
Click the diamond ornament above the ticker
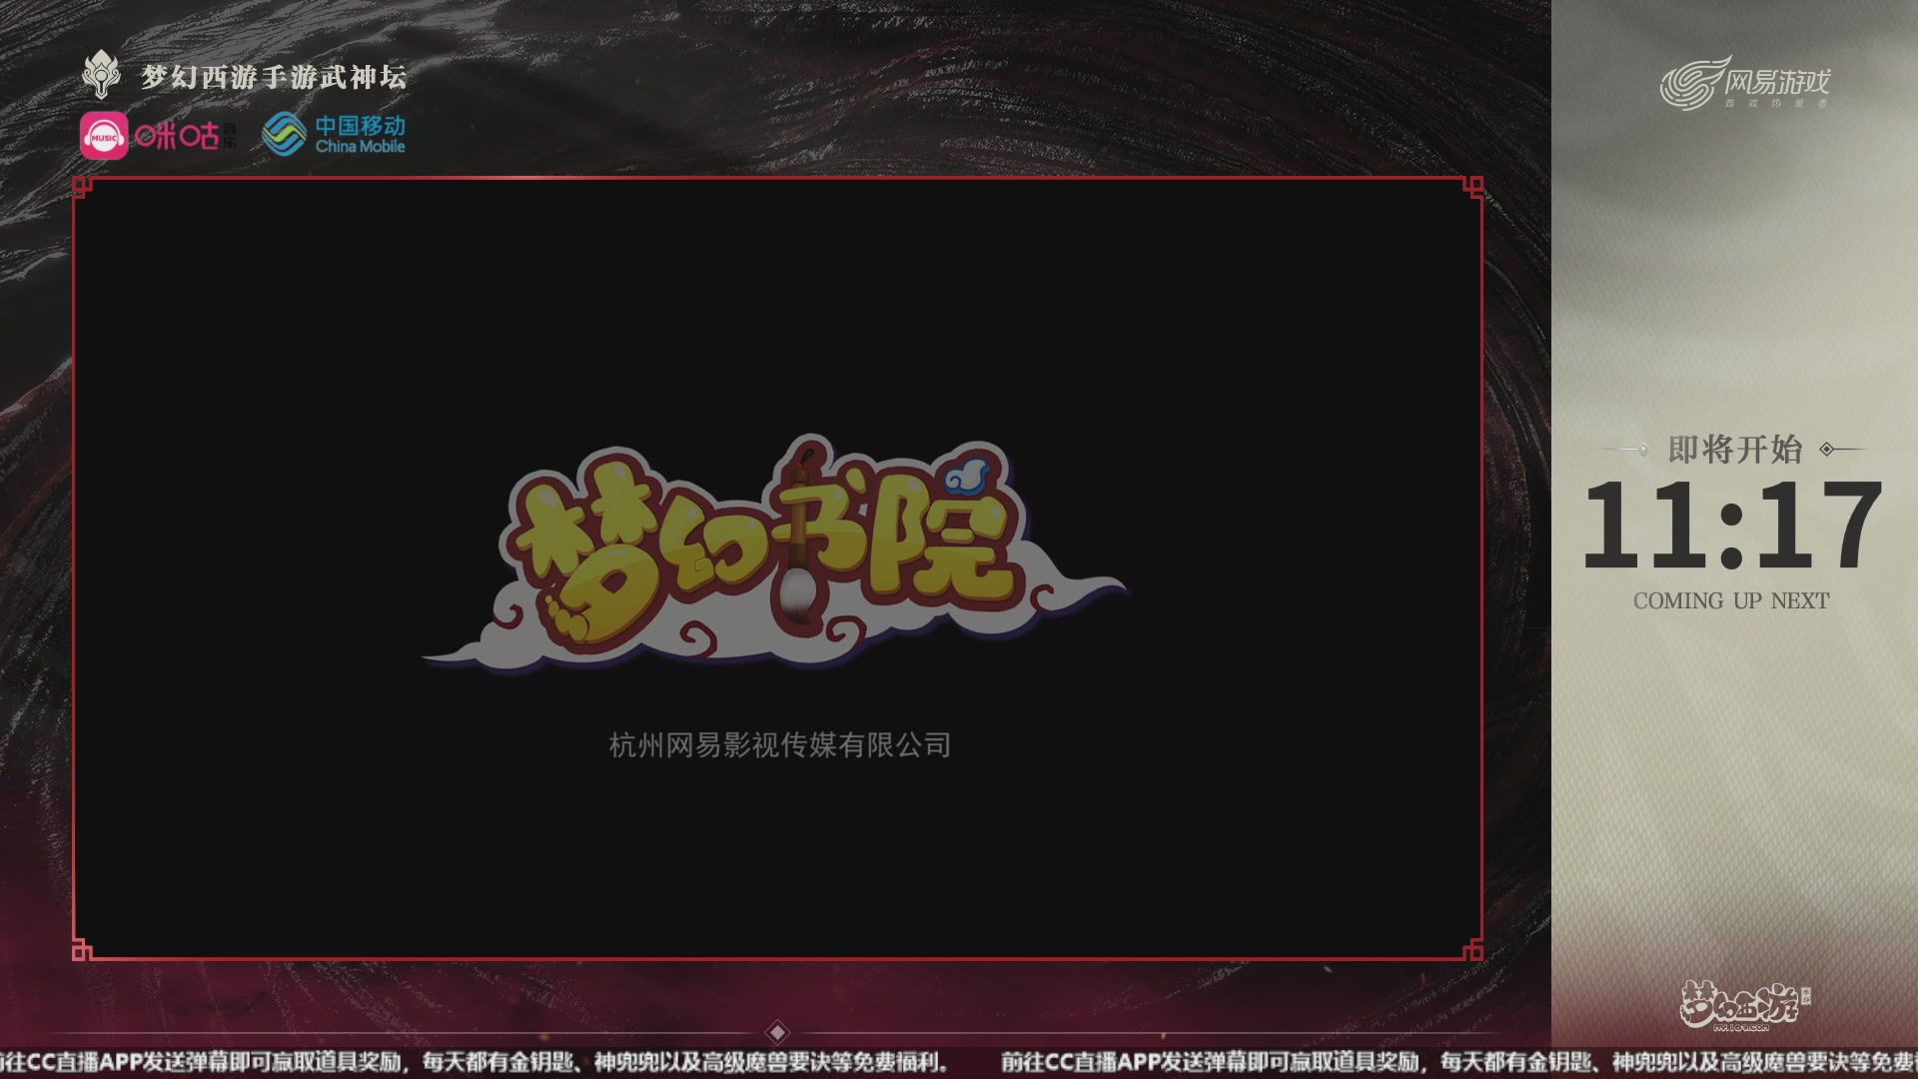click(778, 1032)
